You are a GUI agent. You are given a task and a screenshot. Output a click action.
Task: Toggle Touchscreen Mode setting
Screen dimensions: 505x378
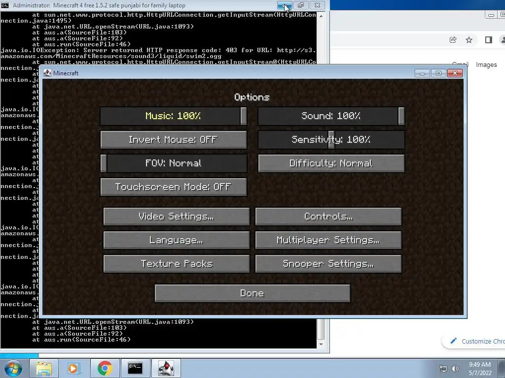(x=174, y=187)
